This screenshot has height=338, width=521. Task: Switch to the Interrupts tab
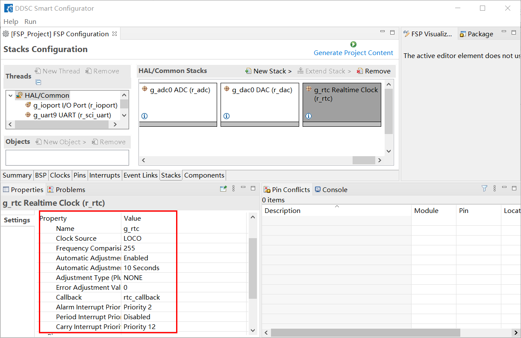[x=105, y=175]
